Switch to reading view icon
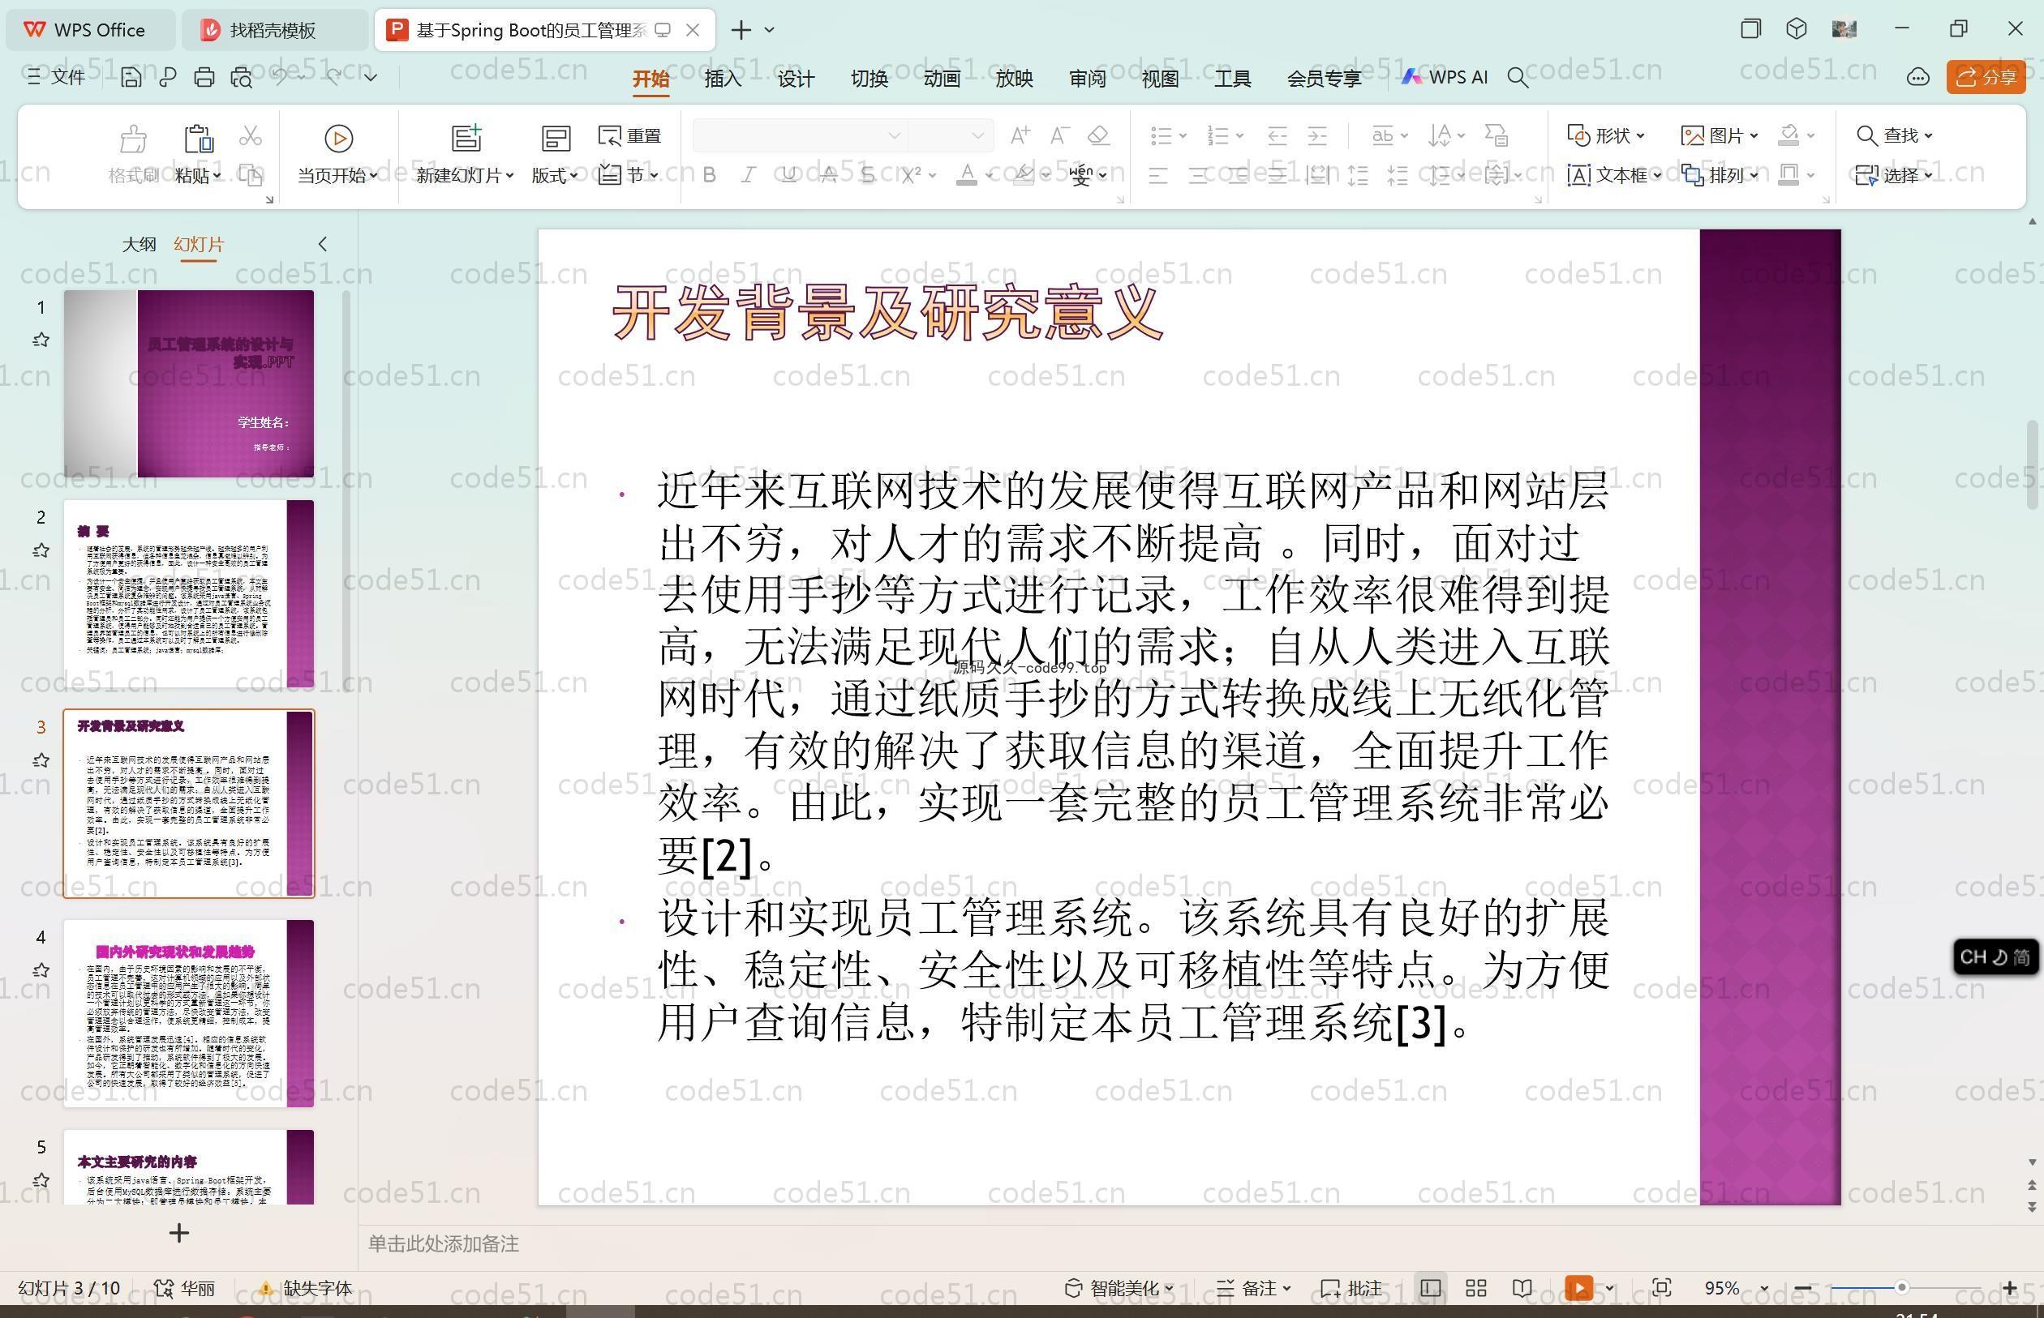 pos(1522,1288)
